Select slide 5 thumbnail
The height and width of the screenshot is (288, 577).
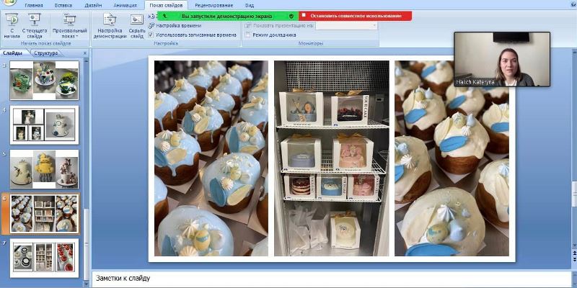(x=44, y=169)
